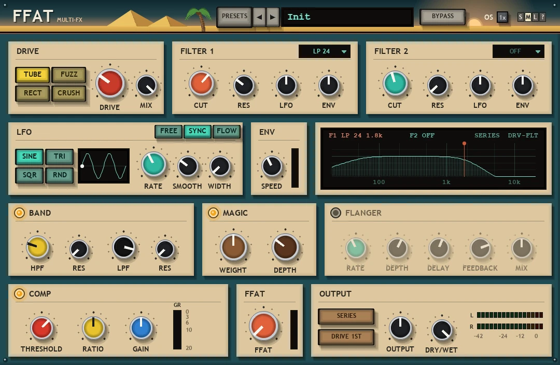Select FUZZ drive mode
The width and height of the screenshot is (560, 365).
coord(69,74)
